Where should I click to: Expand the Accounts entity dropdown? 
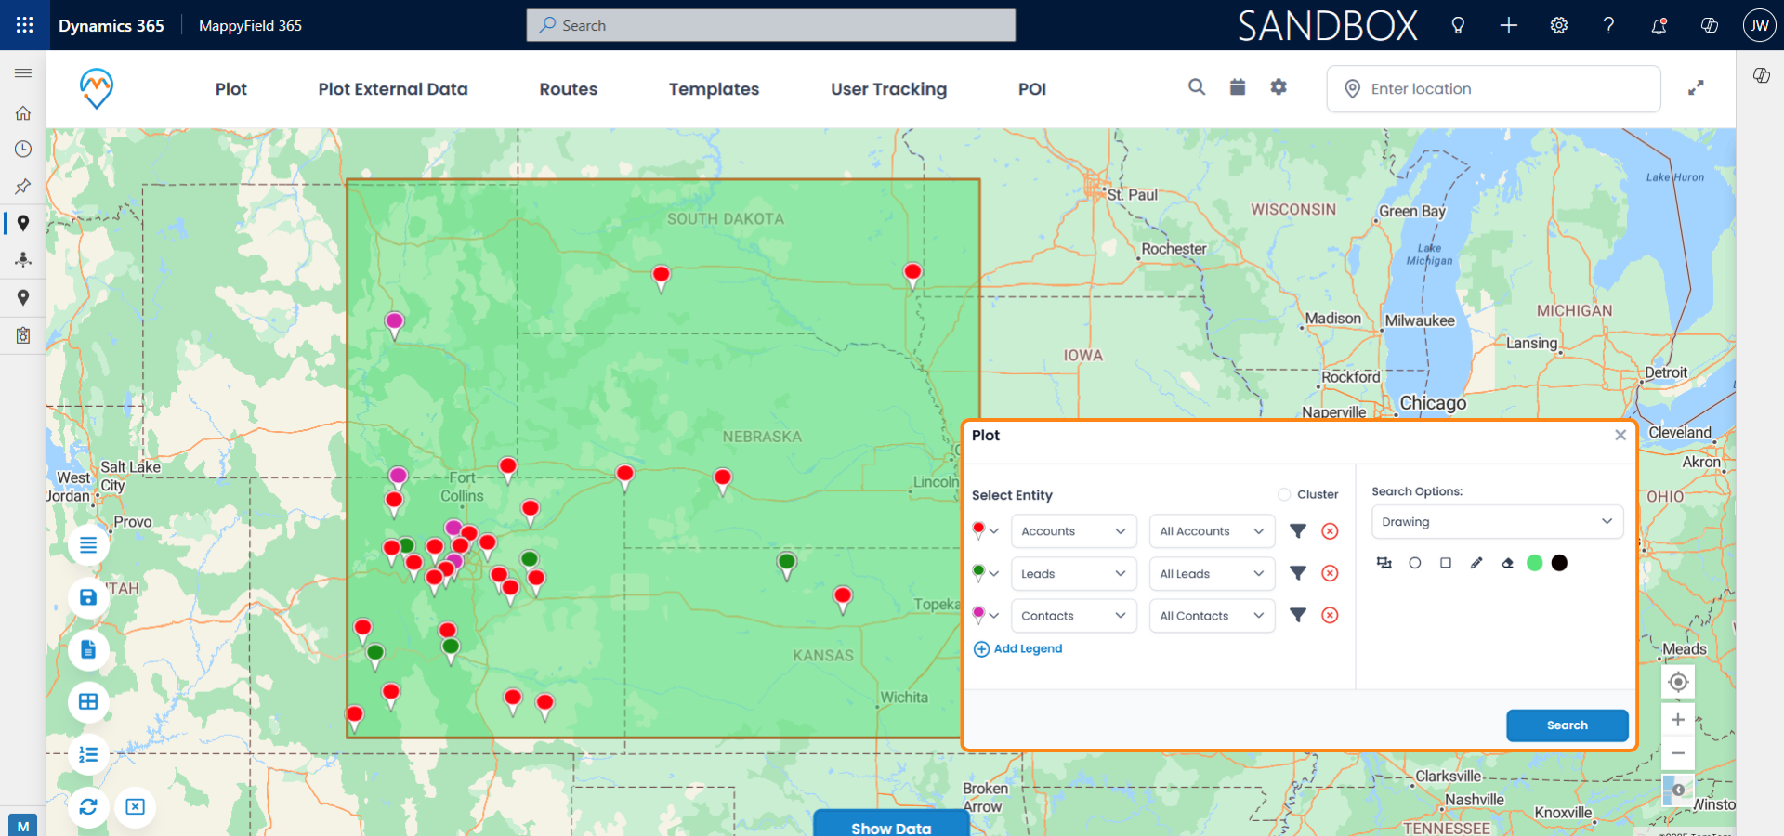(x=1073, y=531)
